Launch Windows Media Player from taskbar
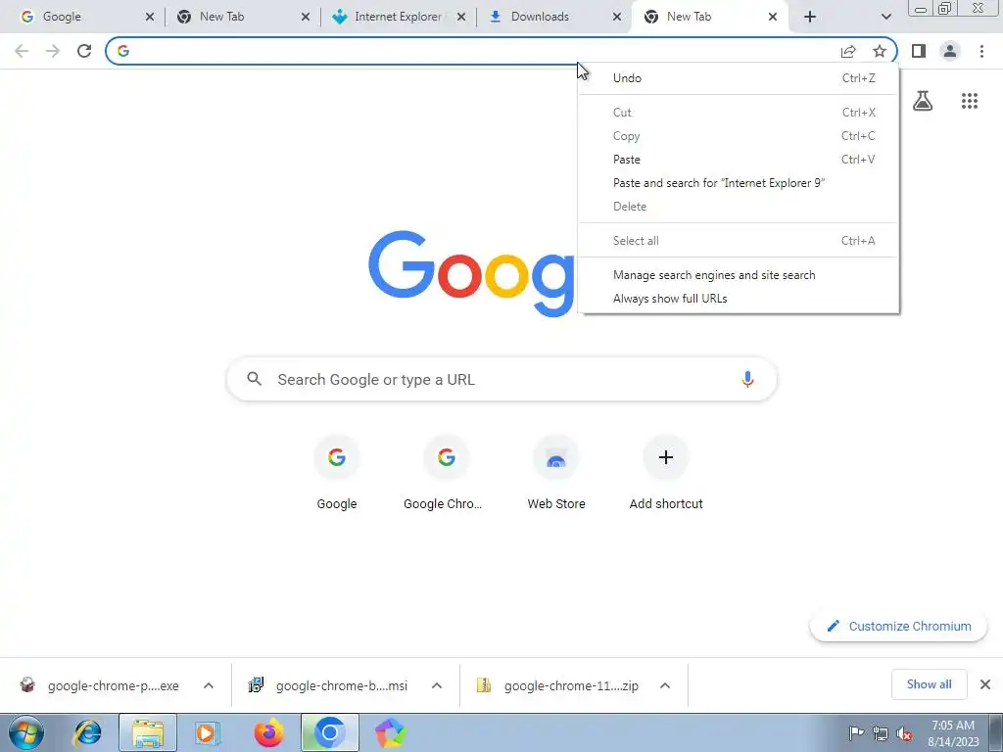Image resolution: width=1003 pixels, height=752 pixels. pyautogui.click(x=207, y=732)
